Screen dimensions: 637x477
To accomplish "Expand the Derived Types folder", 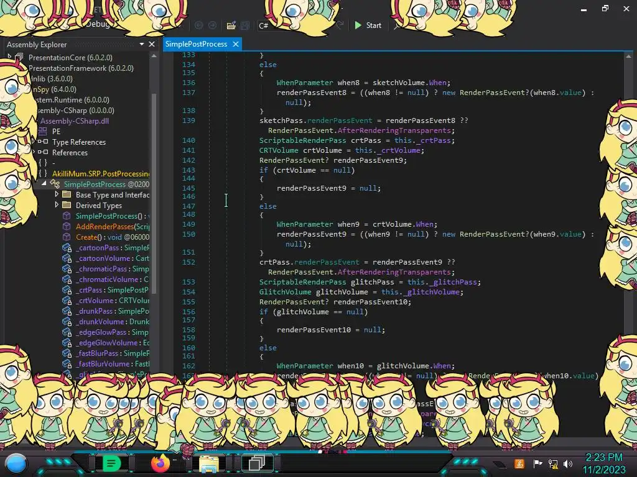I will [57, 205].
